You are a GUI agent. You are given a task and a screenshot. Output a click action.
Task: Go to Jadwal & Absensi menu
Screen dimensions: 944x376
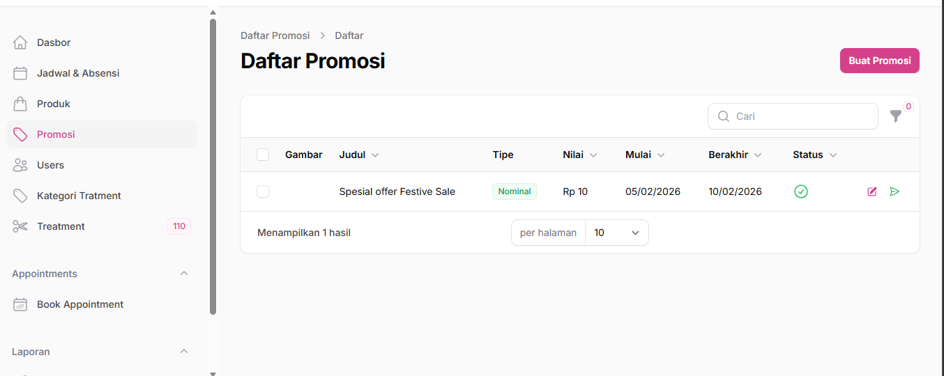78,73
